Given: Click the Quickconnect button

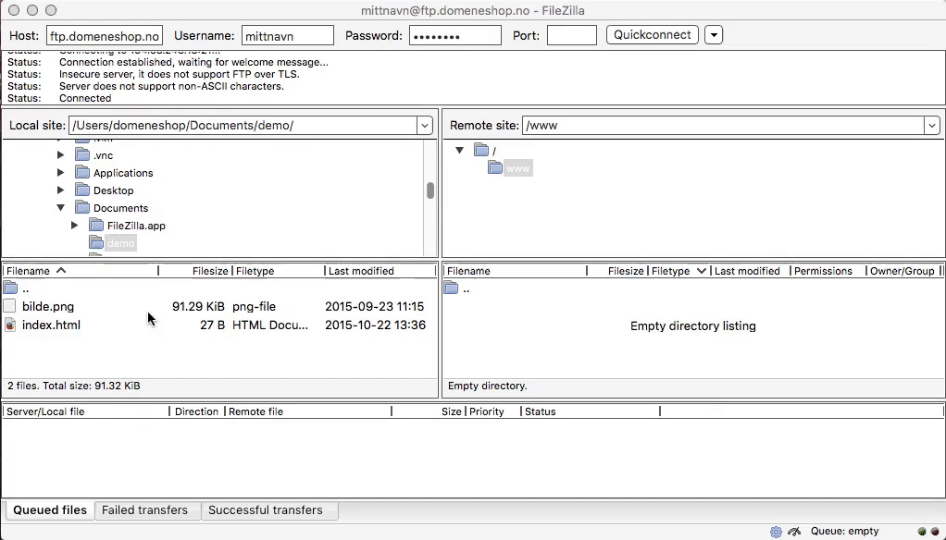Looking at the screenshot, I should 653,35.
